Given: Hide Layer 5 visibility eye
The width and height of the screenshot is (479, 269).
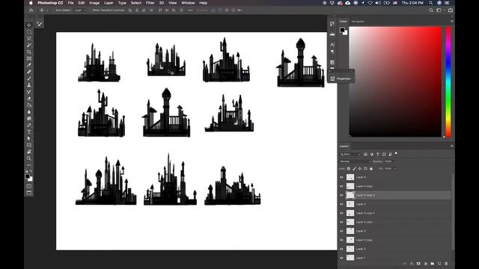Looking at the screenshot, I should tap(341, 177).
